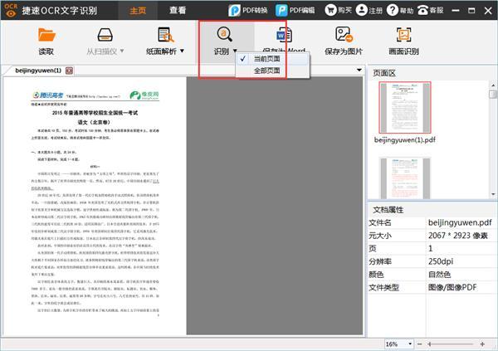Click the 客服 phone icon
This screenshot has width=498, height=351.
pyautogui.click(x=422, y=10)
